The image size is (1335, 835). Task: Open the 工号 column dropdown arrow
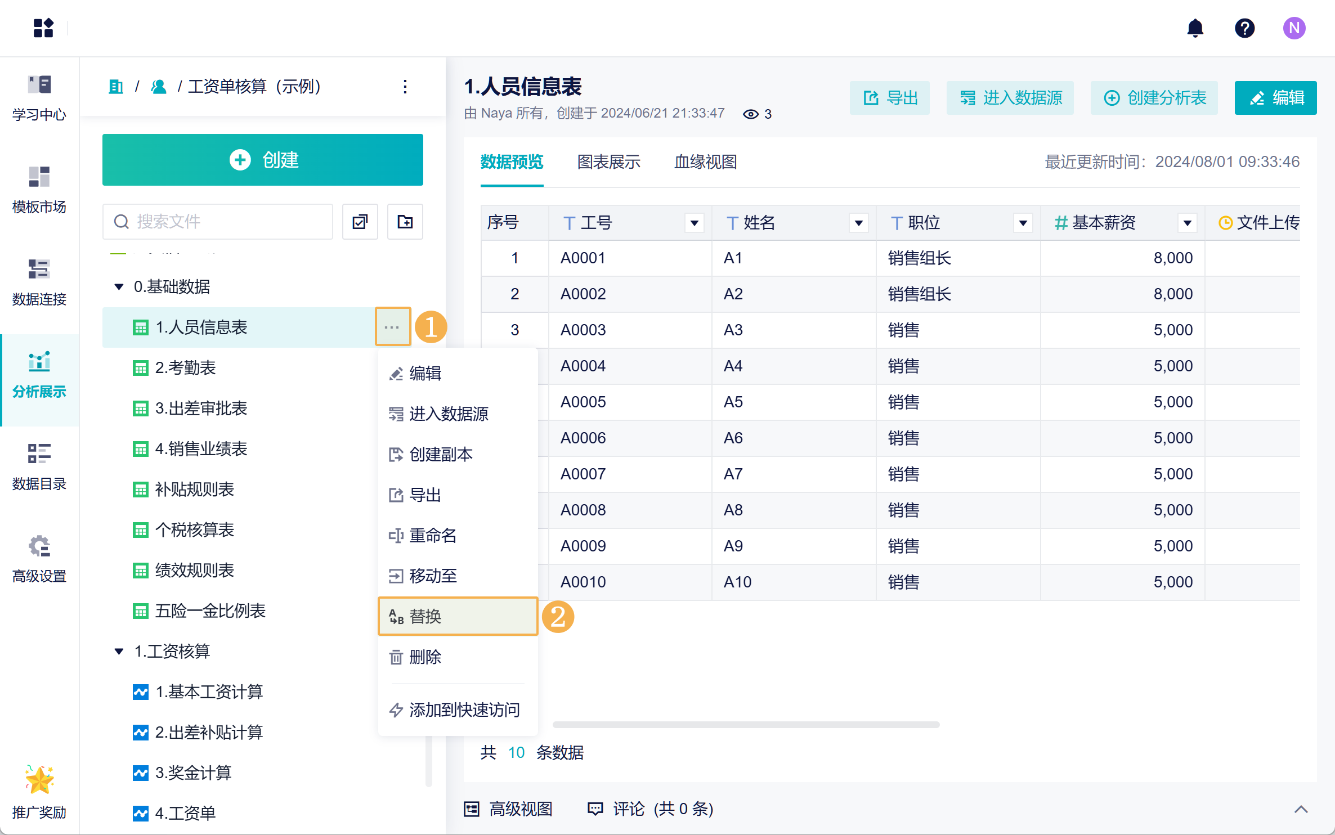tap(695, 223)
